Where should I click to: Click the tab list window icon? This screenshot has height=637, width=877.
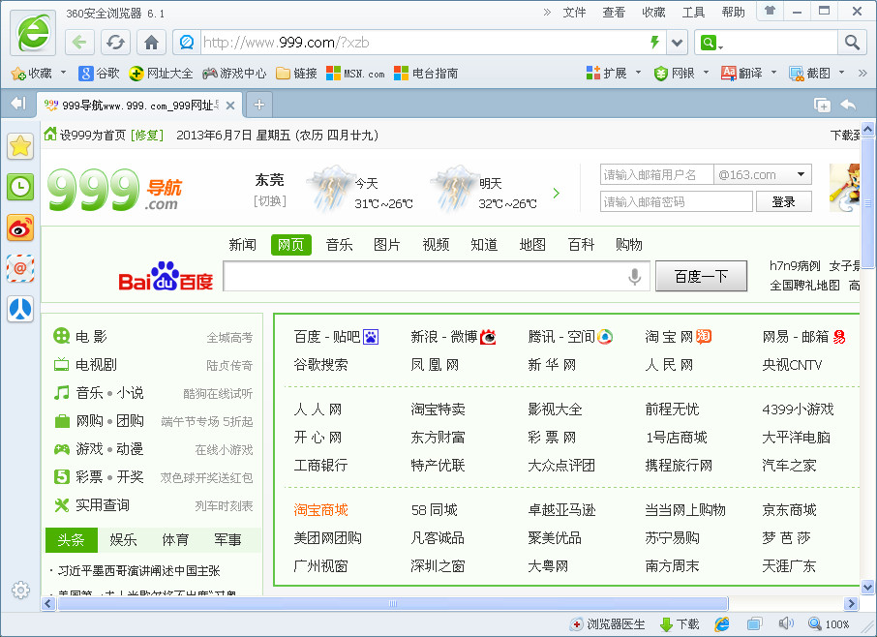pyautogui.click(x=822, y=105)
